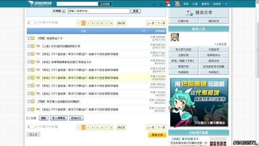The width and height of the screenshot is (259, 146).
Task: Open the 請假系統 leave system button
Action: click(214, 61)
